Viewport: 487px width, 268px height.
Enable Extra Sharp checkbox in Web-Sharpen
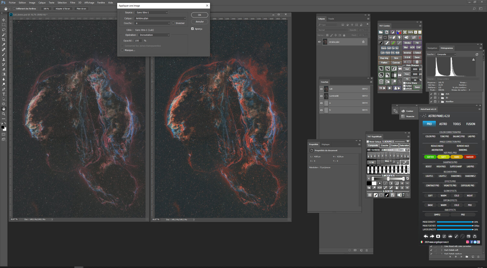(404, 83)
